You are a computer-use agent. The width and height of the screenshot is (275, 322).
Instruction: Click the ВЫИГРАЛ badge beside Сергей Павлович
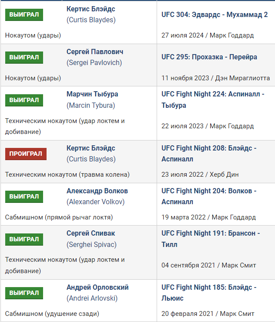click(24, 57)
